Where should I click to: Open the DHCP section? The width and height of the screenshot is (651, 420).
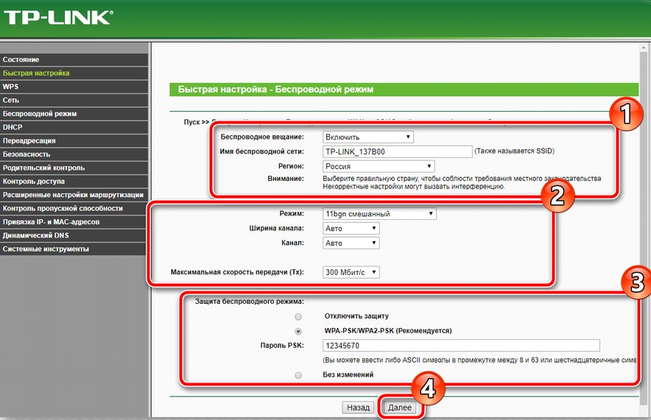(x=74, y=127)
